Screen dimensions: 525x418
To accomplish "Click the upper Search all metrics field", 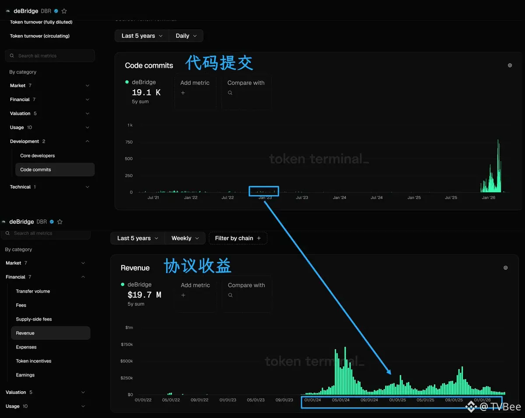I will click(50, 56).
